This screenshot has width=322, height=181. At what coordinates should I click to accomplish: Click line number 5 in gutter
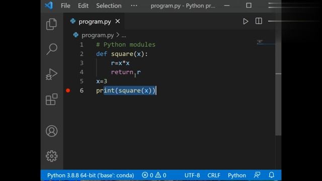coord(82,81)
